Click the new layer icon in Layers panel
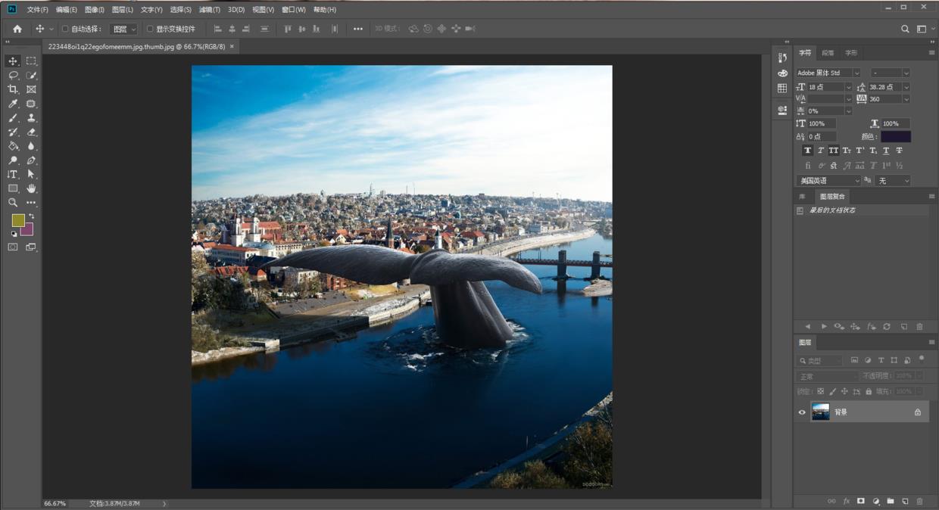 904,501
